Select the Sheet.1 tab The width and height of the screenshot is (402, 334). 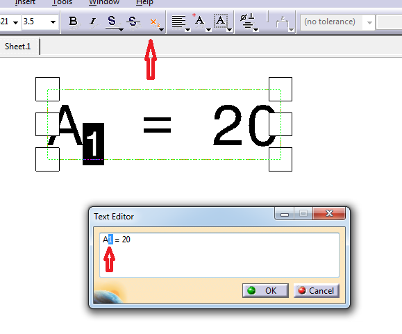[18, 47]
